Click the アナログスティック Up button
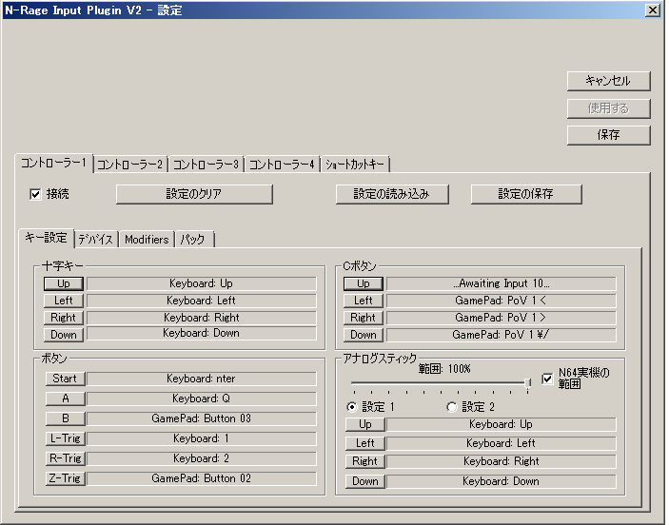669x525 pixels. (365, 424)
